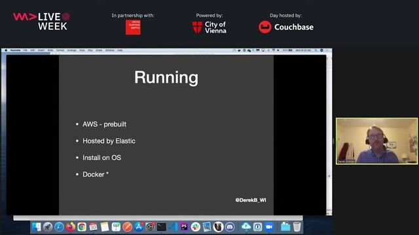Open Discord from the dock
This screenshot has height=235, width=419.
tap(230, 227)
